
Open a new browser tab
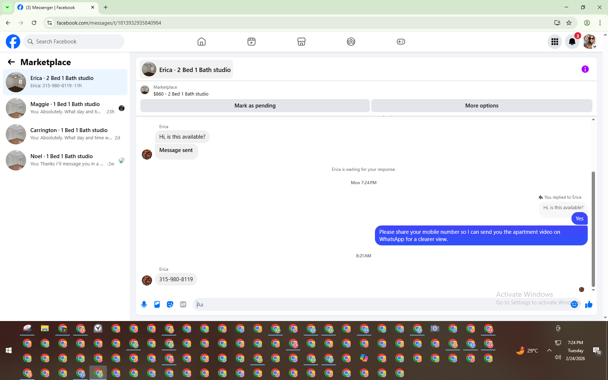[106, 7]
